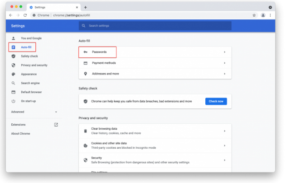Click the shield icon in Safety check card
The image size is (286, 183).
coord(85,101)
